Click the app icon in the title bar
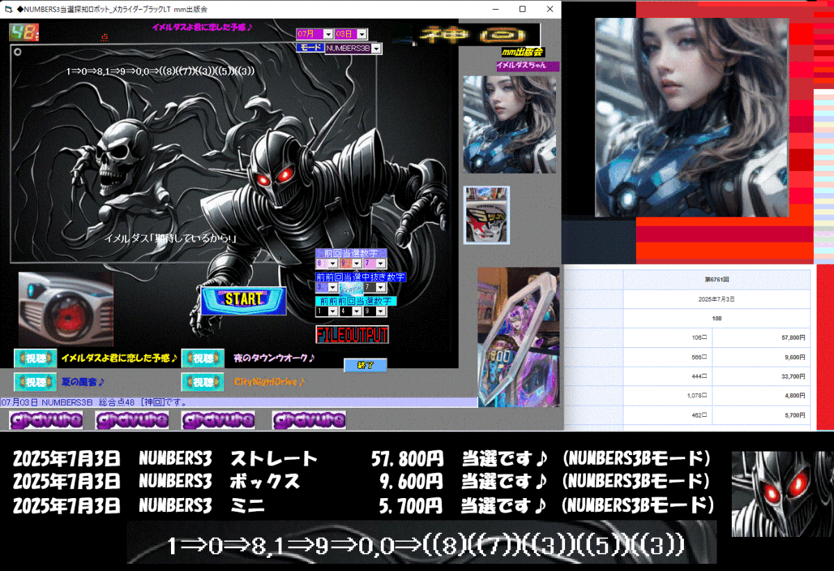Screen dimensions: 834x571 [x=8, y=9]
